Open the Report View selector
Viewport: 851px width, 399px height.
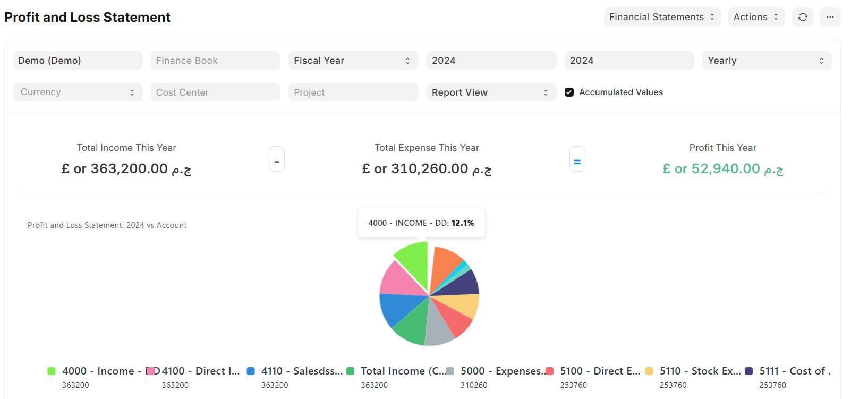pos(491,92)
